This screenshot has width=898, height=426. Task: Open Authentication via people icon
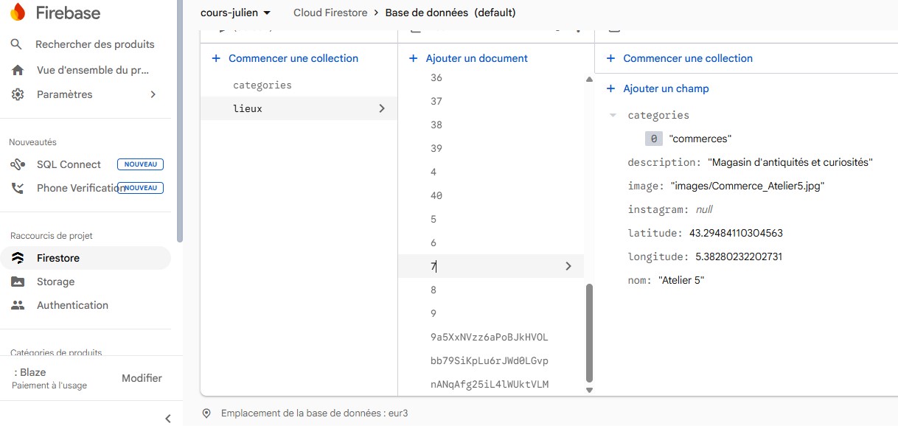tap(18, 305)
